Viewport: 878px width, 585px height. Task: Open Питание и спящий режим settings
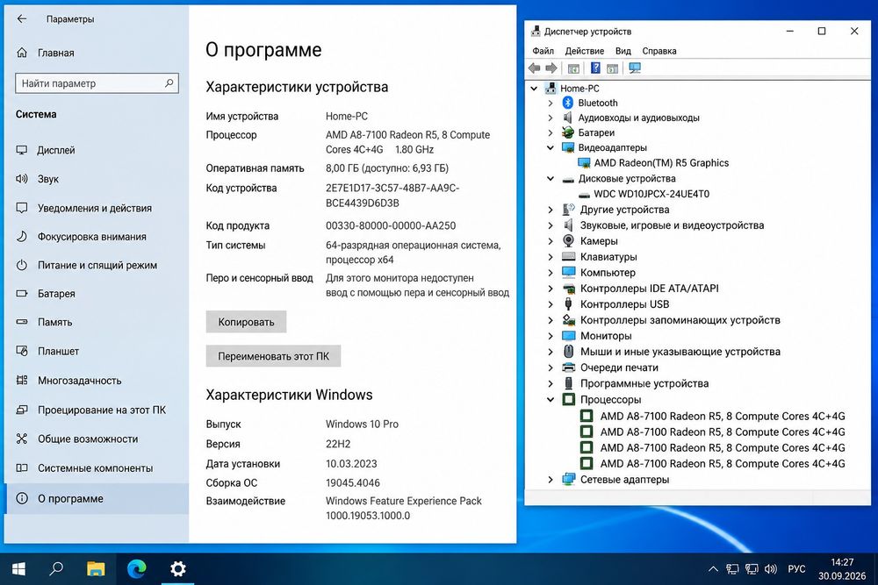pyautogui.click(x=87, y=265)
